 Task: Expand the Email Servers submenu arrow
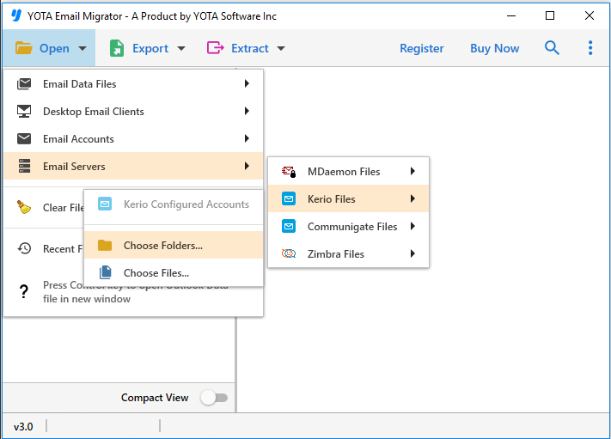click(x=247, y=166)
